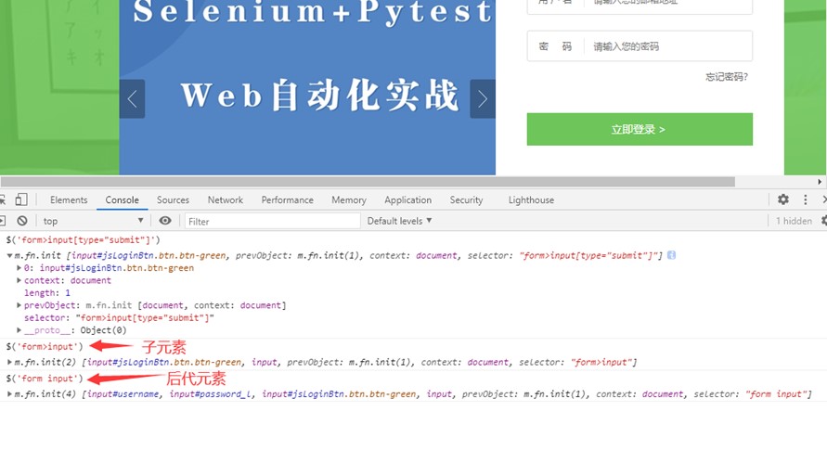
Task: Click the scrollbar right arrow
Action: pyautogui.click(x=820, y=182)
